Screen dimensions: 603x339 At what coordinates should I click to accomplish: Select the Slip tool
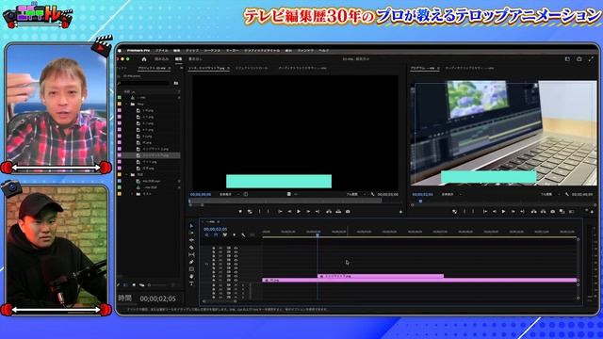[191, 254]
